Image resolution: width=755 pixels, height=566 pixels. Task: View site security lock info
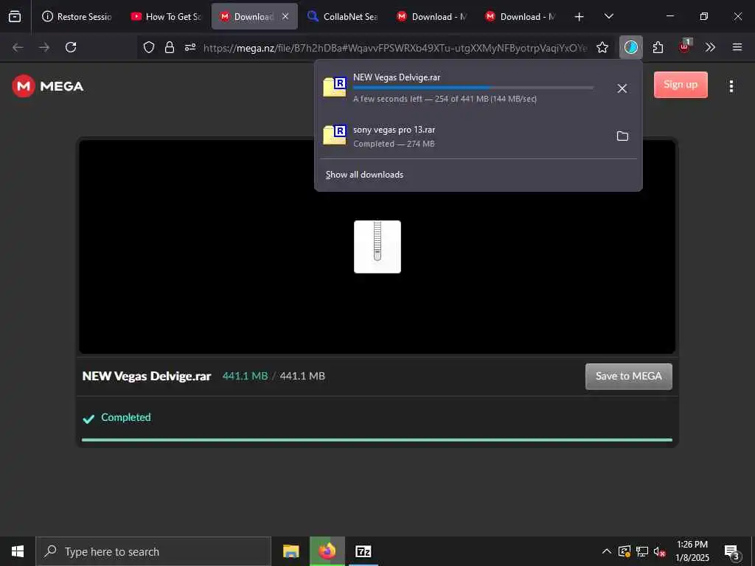click(170, 47)
